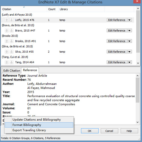
Task: Click Edit Reference for Bravo, 2015 #47
Action: pyautogui.click(x=117, y=30)
